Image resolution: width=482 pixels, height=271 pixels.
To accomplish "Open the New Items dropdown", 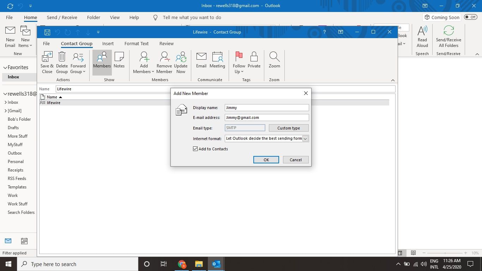I will 25,37.
